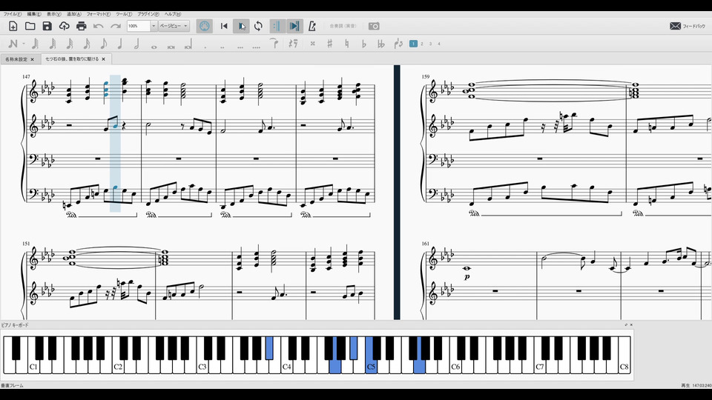Toggle score playback with the play button
The image size is (712, 400).
[x=241, y=26]
